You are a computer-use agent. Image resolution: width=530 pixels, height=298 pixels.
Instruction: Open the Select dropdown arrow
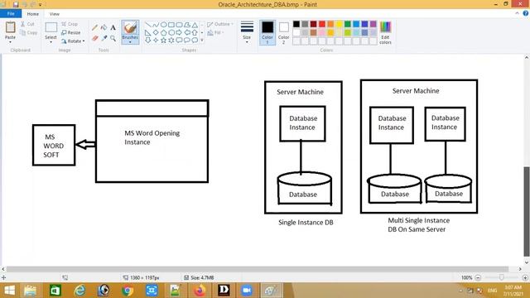coord(51,42)
